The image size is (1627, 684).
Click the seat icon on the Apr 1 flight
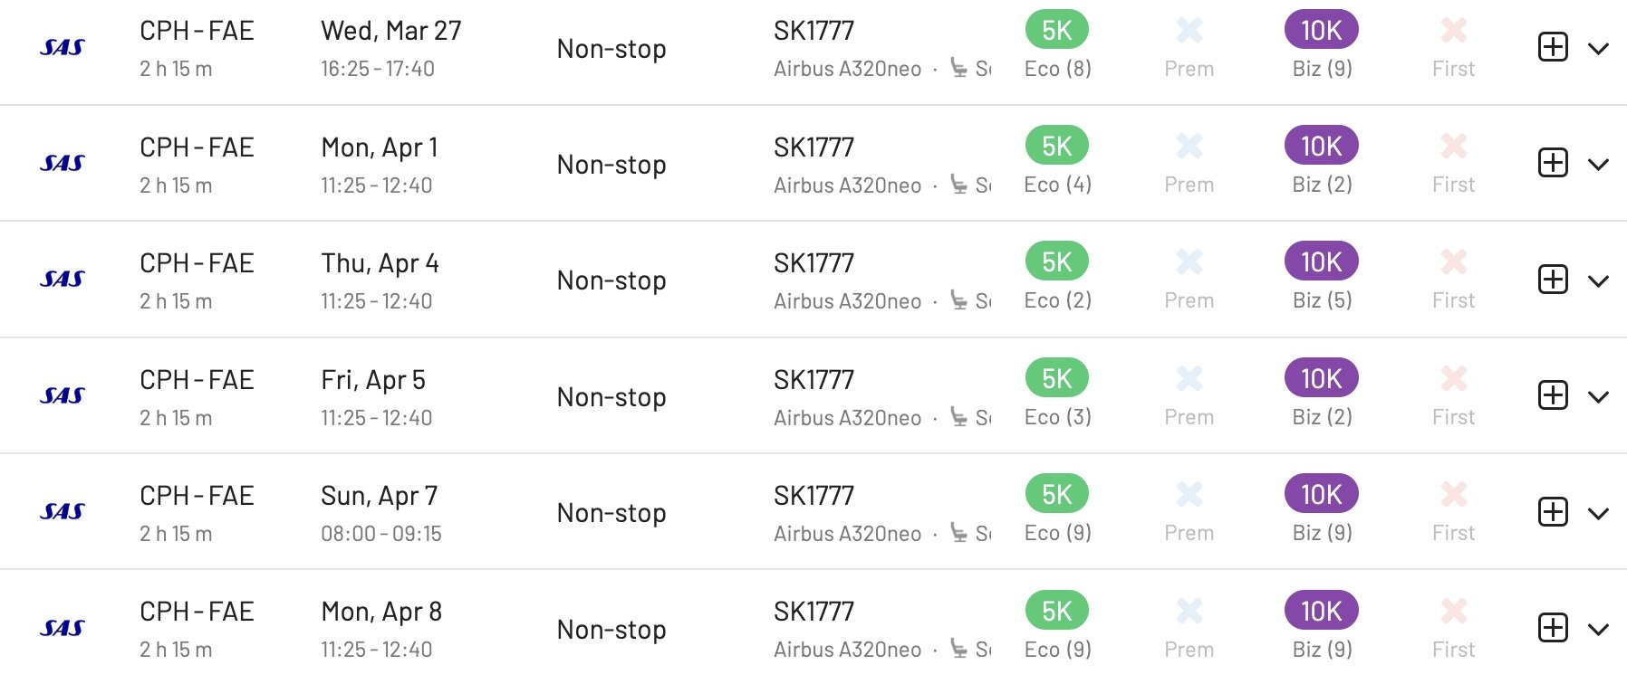pyautogui.click(x=958, y=185)
